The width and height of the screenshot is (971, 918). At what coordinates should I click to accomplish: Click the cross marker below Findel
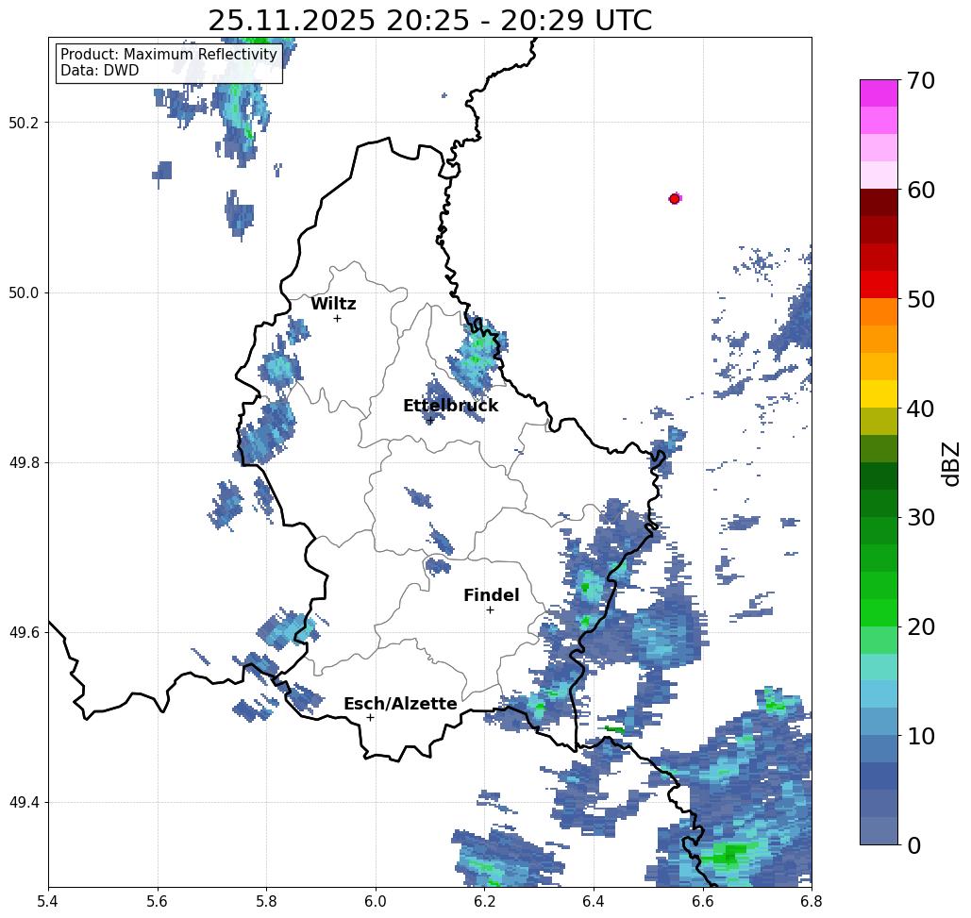tap(490, 609)
